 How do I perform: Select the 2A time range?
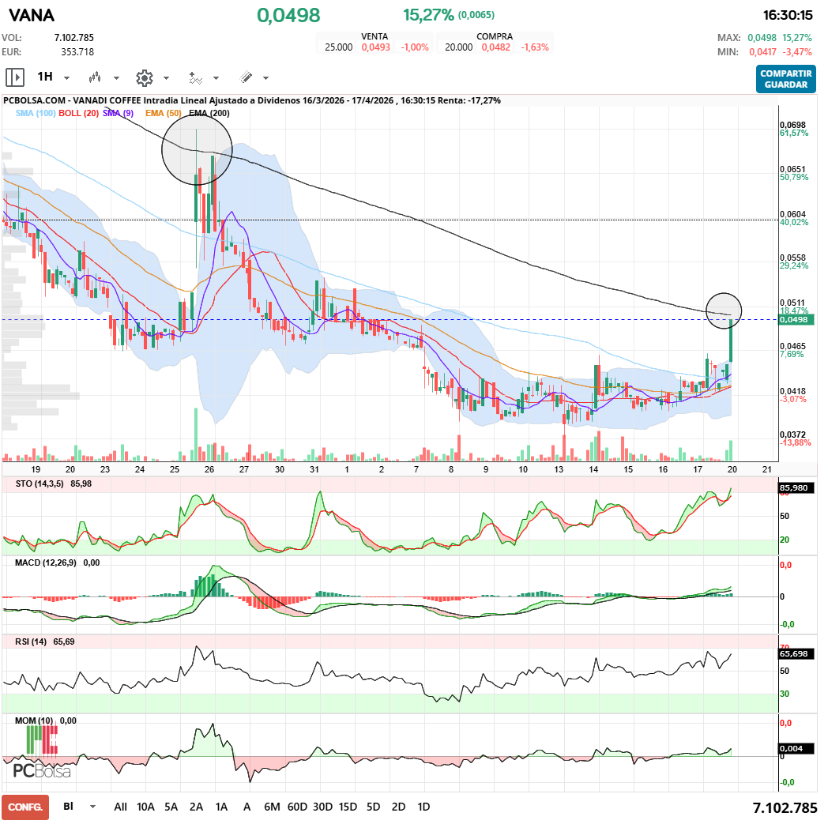197,807
